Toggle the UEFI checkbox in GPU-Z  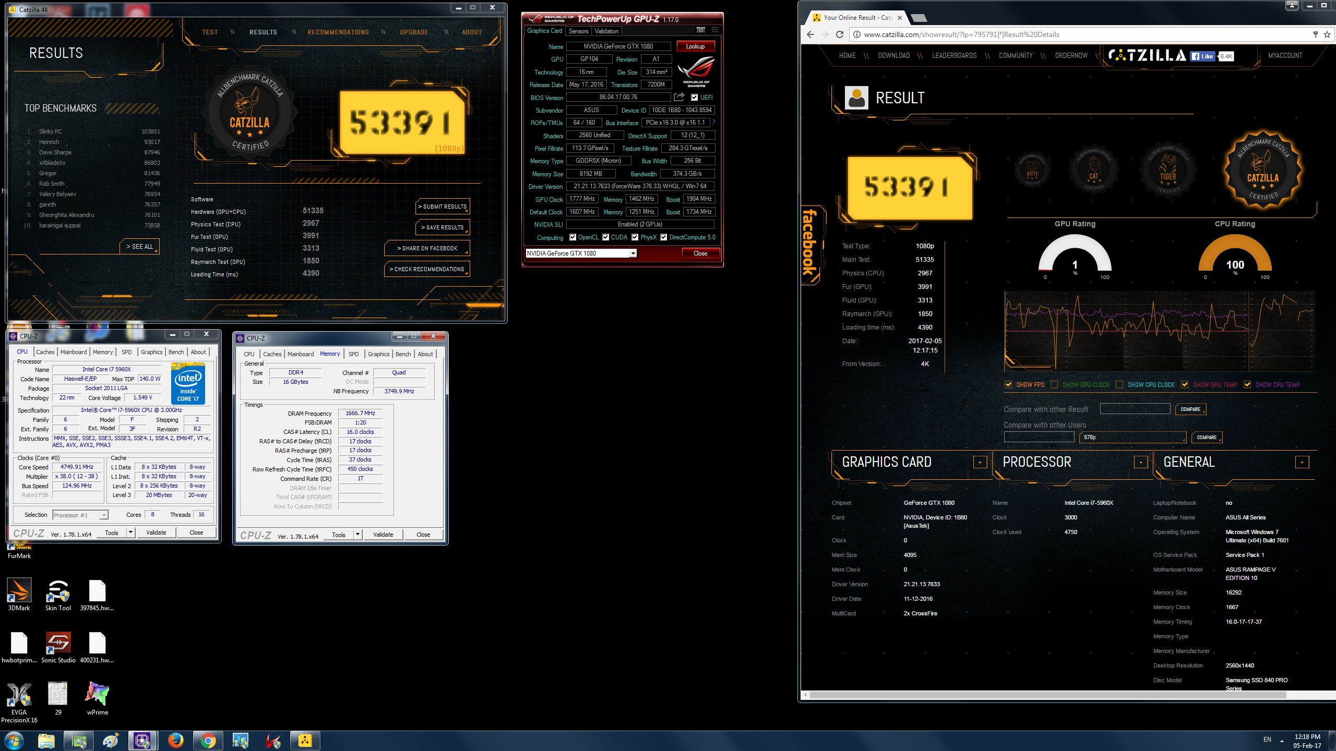[x=694, y=98]
